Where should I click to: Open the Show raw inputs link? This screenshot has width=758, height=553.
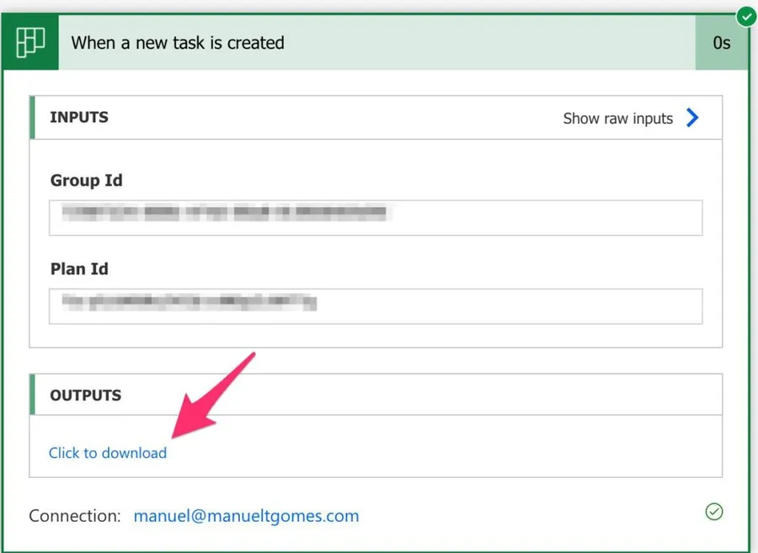point(617,119)
